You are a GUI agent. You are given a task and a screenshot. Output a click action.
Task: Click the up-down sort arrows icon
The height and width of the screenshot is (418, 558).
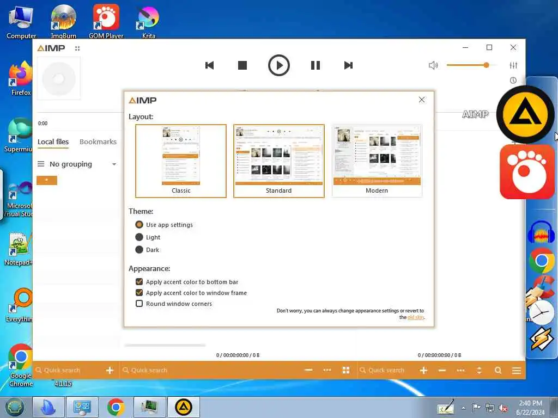point(479,370)
